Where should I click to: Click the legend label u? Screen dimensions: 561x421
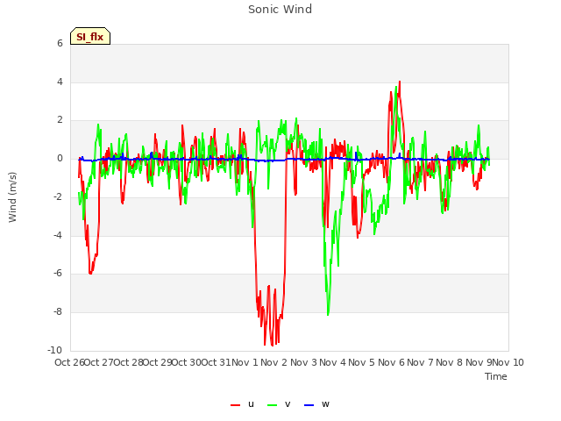tap(251, 404)
